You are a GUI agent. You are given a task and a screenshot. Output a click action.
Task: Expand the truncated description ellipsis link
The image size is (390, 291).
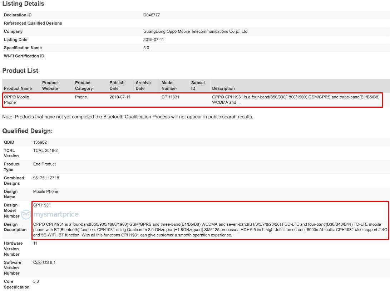239,102
